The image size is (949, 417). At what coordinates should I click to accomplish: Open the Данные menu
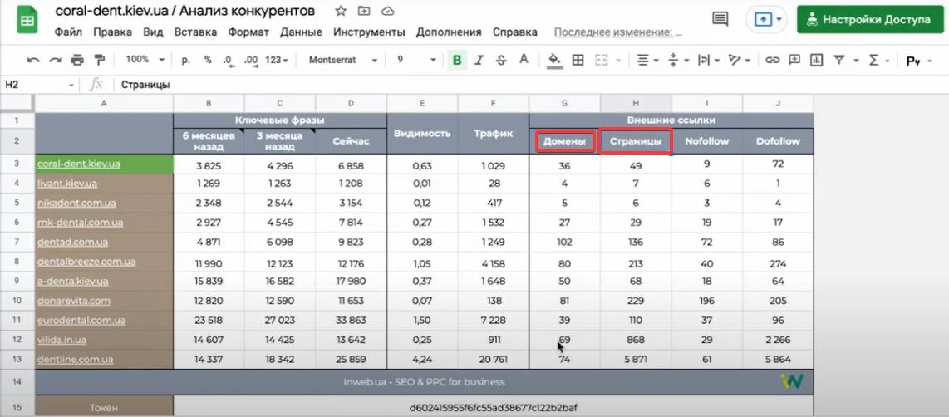pos(300,32)
